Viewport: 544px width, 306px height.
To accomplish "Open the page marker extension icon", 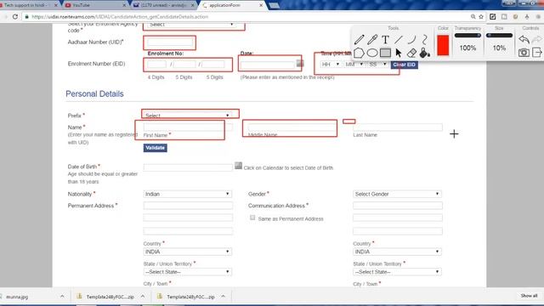I will click(x=493, y=17).
